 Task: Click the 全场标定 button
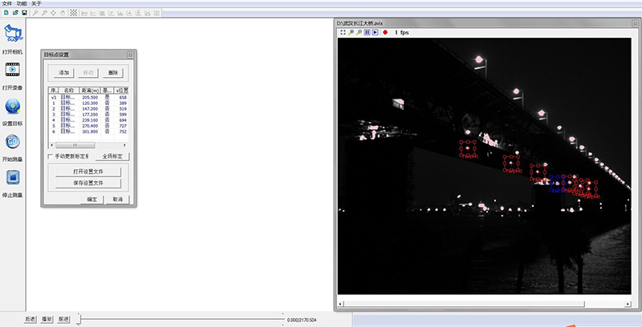(112, 156)
